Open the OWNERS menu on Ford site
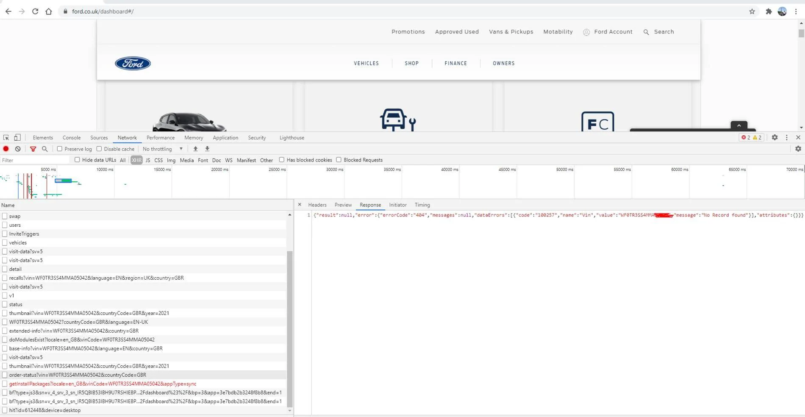Viewport: 805px width, 417px height. pos(504,63)
